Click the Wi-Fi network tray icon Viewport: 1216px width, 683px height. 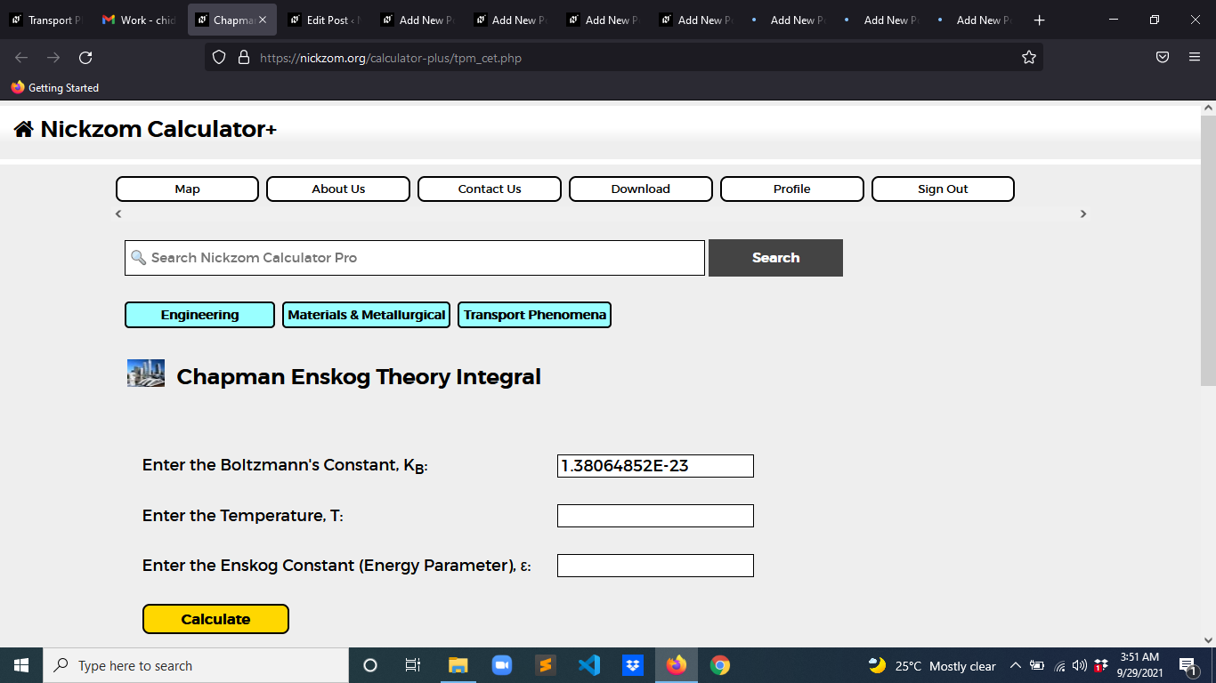[x=1059, y=665]
